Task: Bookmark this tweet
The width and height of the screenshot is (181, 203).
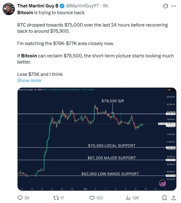Action: [x=164, y=198]
